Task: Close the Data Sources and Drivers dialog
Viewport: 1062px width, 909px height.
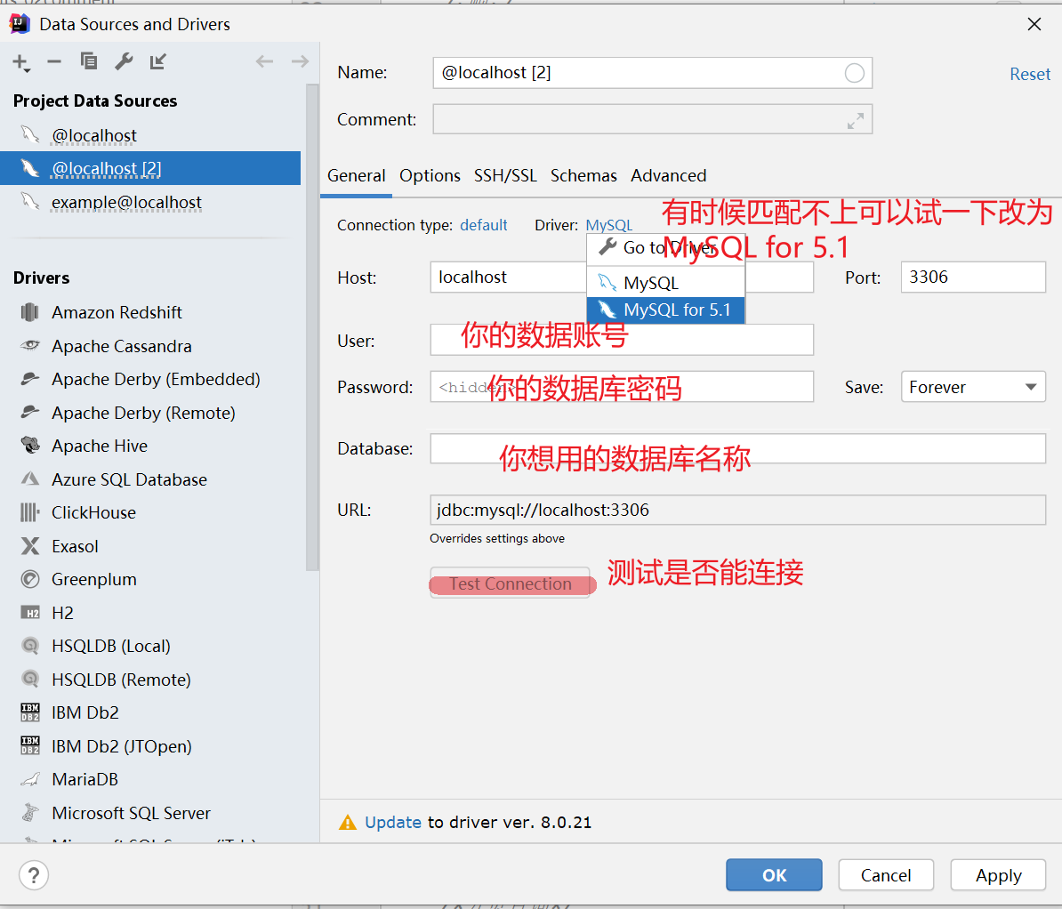Action: coord(1034,24)
